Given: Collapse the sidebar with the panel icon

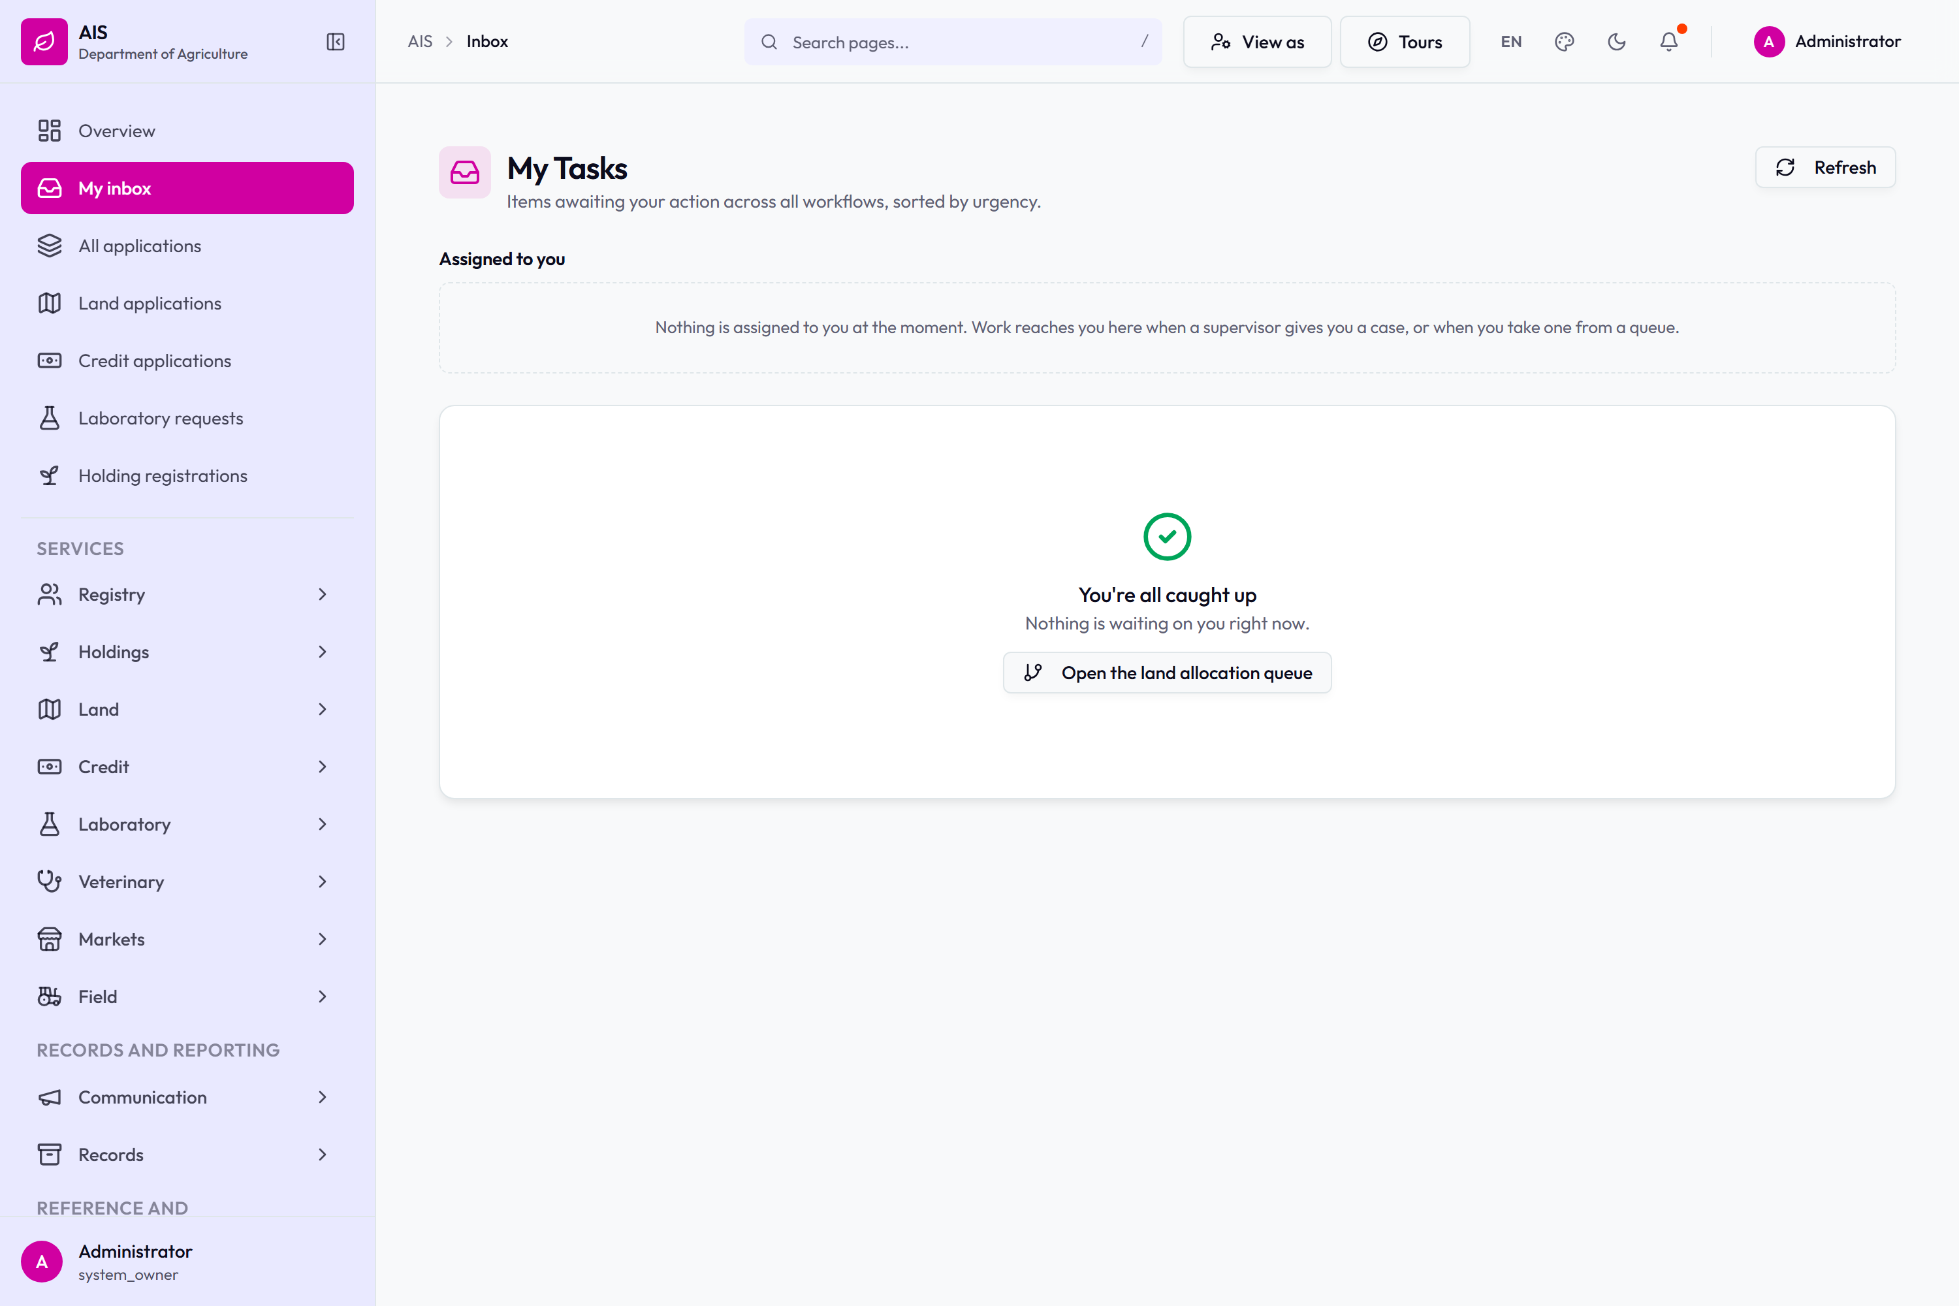Looking at the screenshot, I should click(335, 42).
